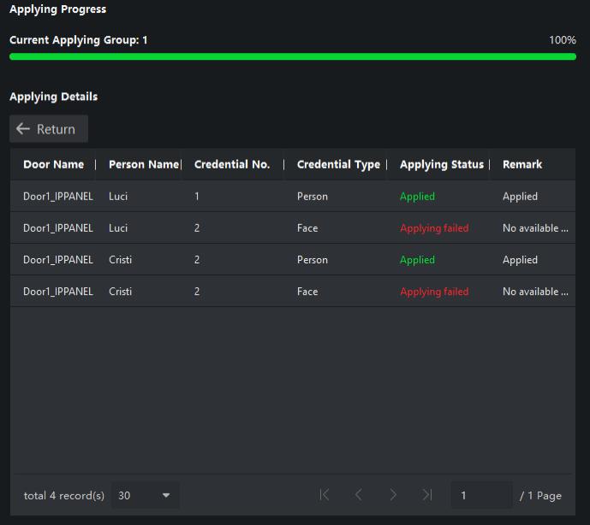The height and width of the screenshot is (525, 590).
Task: Click Applying Status column header
Action: point(441,164)
